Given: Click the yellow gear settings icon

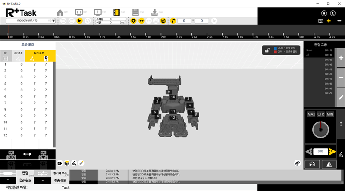Looking at the screenshot, I should [x=133, y=20].
